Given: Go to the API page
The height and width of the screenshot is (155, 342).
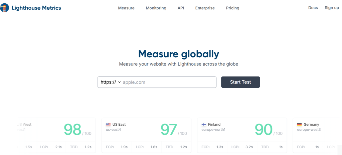Looking at the screenshot, I should point(181,8).
